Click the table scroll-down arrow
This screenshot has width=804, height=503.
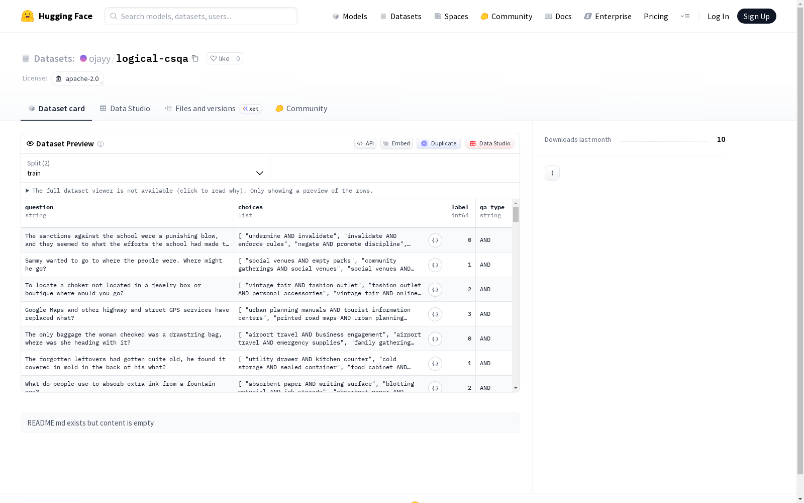pos(516,388)
